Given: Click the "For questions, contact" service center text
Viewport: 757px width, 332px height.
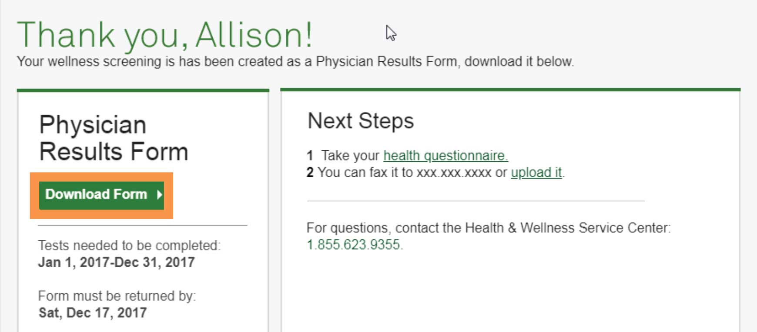Looking at the screenshot, I should (489, 228).
